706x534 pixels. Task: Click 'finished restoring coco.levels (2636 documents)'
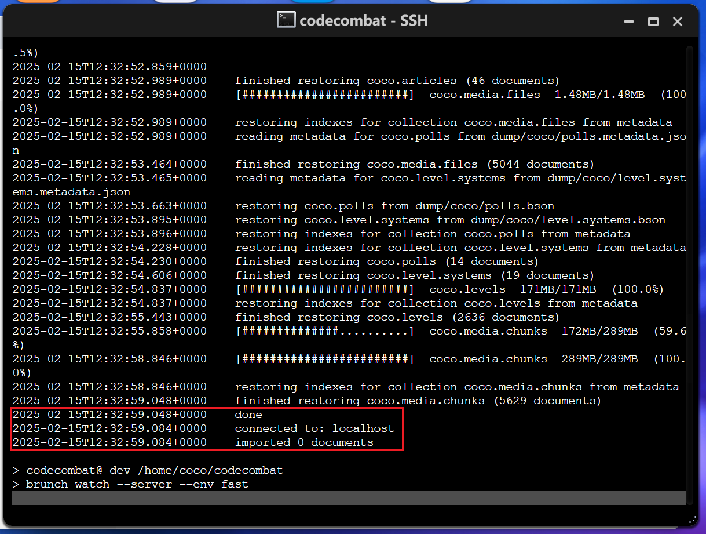point(397,317)
